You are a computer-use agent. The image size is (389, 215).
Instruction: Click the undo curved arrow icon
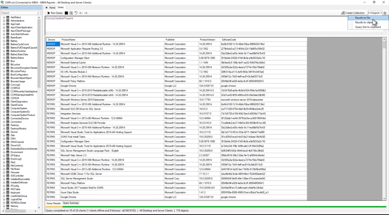(76, 13)
